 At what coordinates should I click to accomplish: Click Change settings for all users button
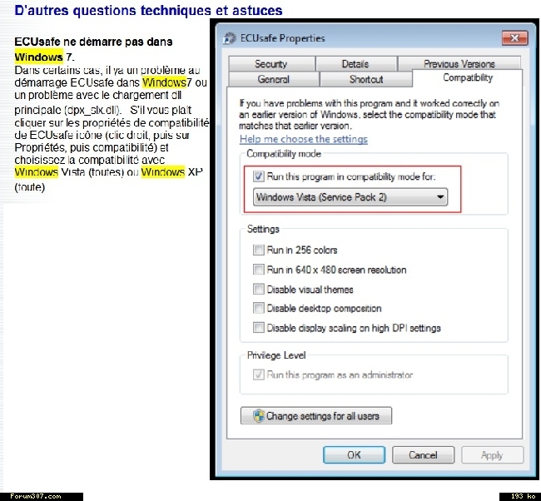316,416
